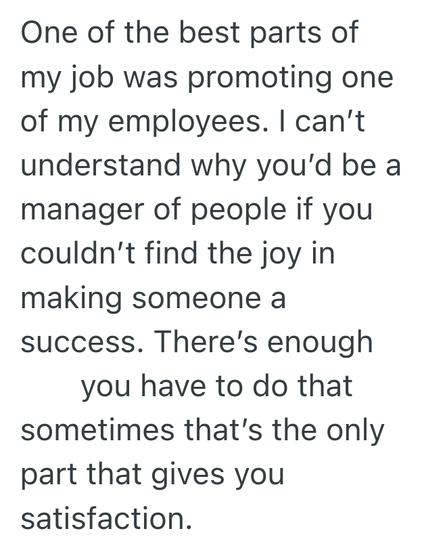422x550 pixels.
Task: Click on the word "enough"
Action: point(321,342)
